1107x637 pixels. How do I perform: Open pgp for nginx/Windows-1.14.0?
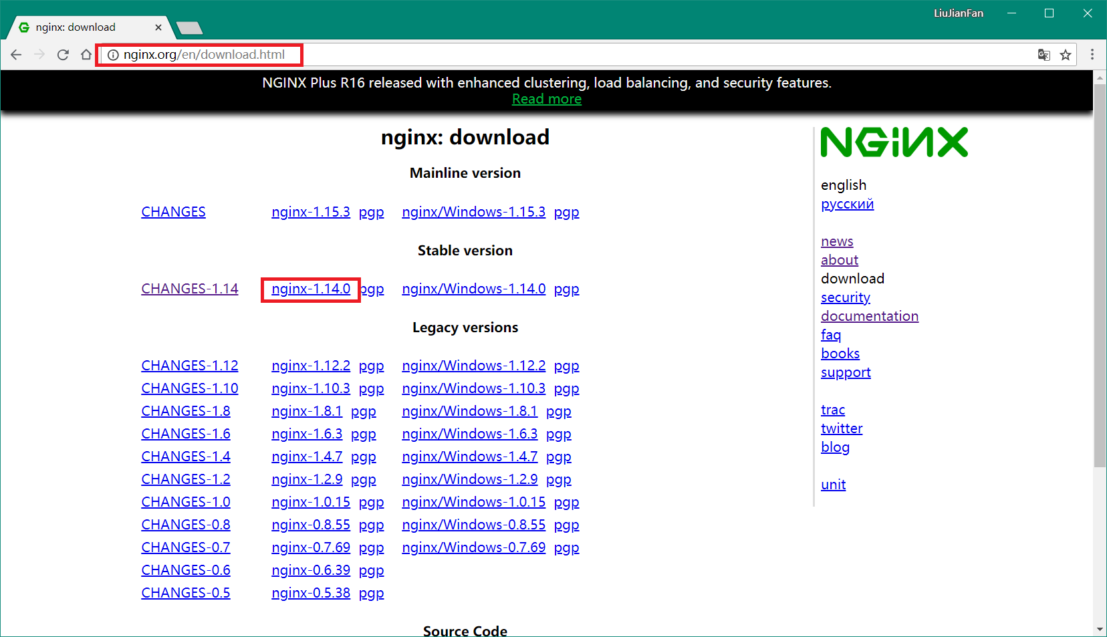(566, 289)
